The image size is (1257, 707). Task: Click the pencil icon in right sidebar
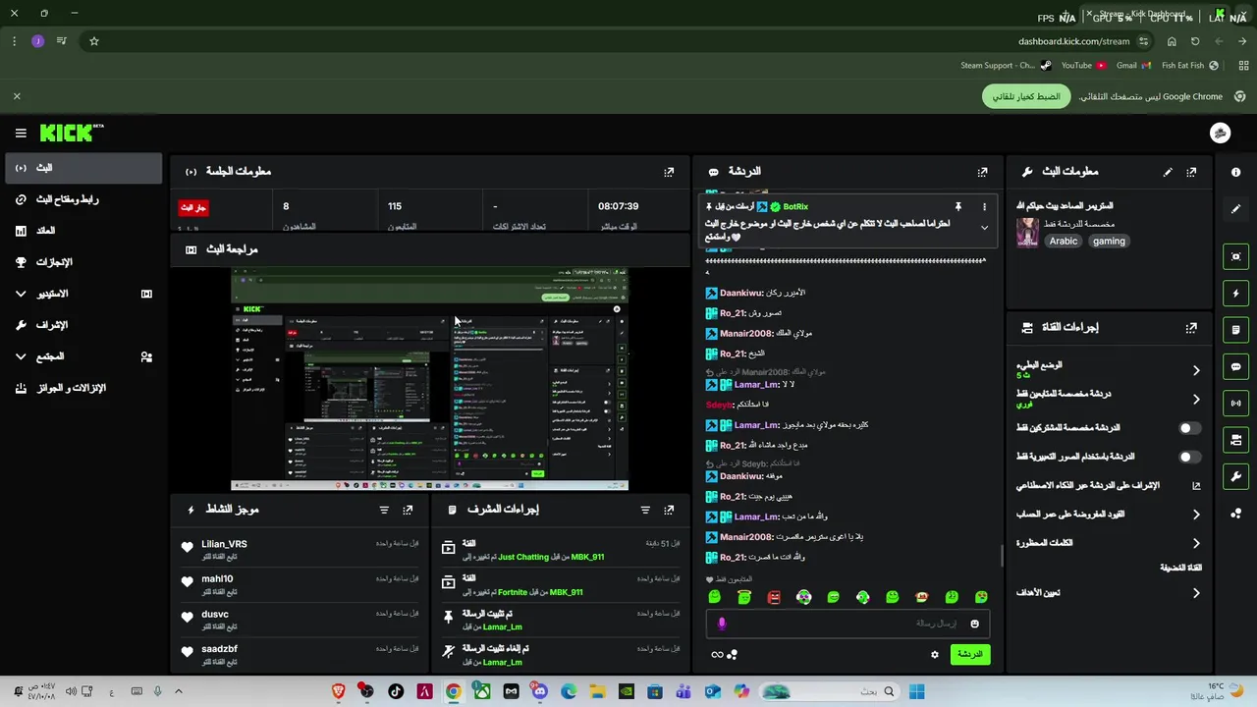tap(1235, 209)
